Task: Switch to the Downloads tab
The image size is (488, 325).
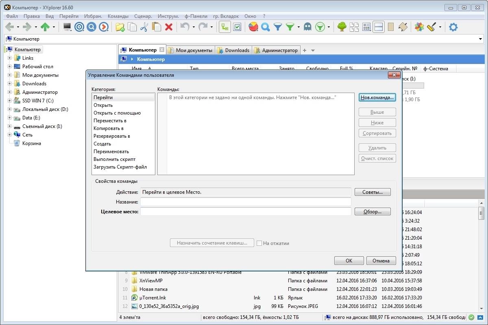Action: (233, 50)
